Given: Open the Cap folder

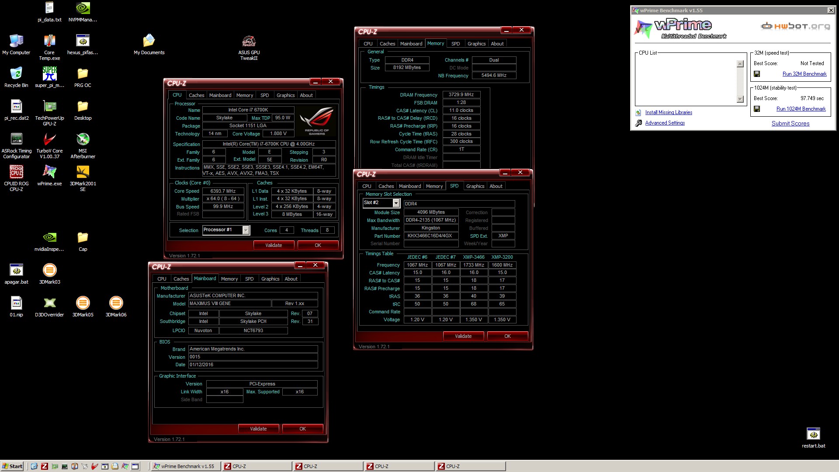Looking at the screenshot, I should point(83,241).
